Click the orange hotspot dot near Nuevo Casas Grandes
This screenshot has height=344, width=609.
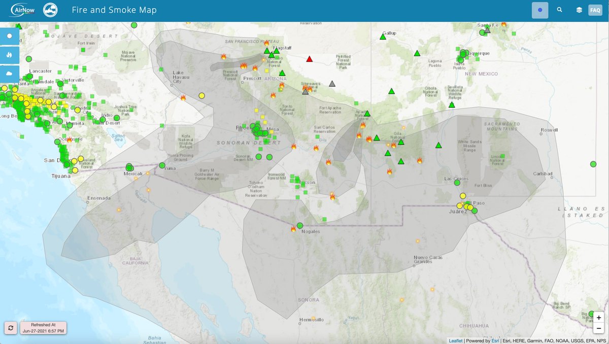pyautogui.click(x=418, y=241)
